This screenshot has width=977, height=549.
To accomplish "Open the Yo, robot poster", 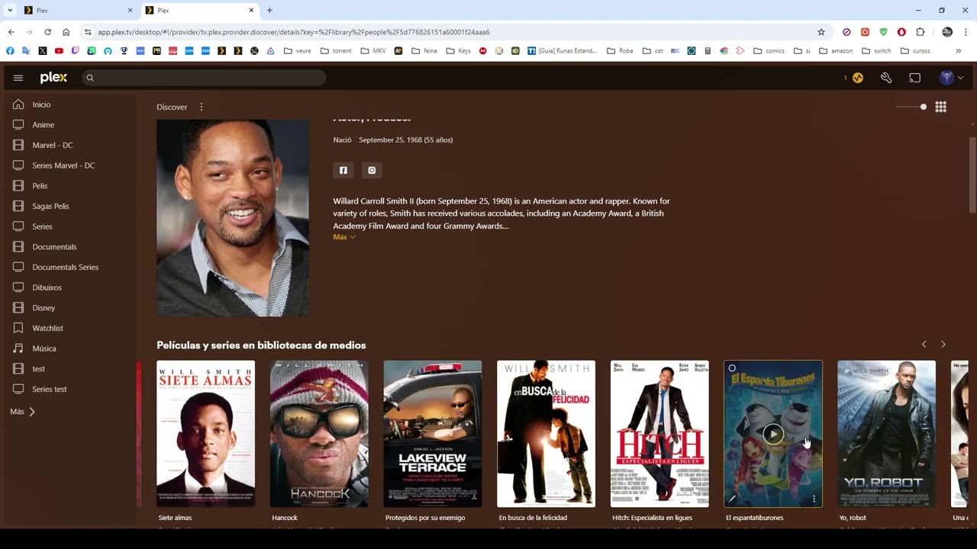I will [886, 434].
